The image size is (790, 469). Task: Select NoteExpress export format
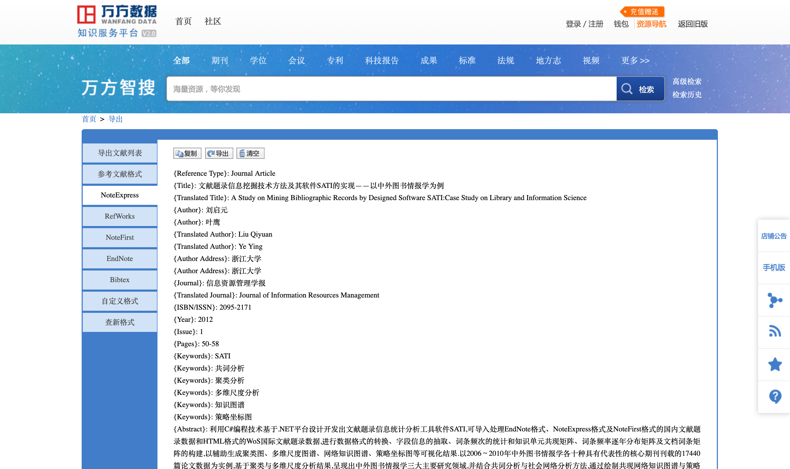120,195
